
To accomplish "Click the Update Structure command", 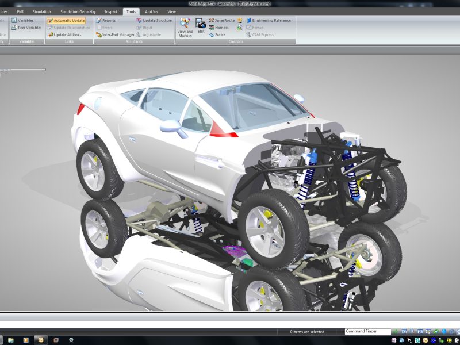I will [x=154, y=20].
